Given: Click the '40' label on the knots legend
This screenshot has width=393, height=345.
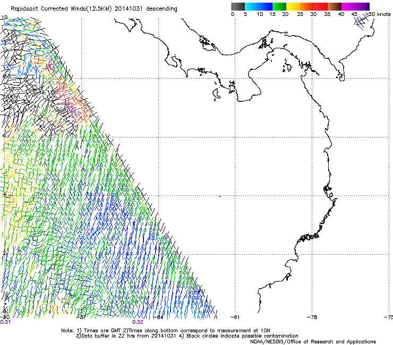Looking at the screenshot, I should pos(341,14).
